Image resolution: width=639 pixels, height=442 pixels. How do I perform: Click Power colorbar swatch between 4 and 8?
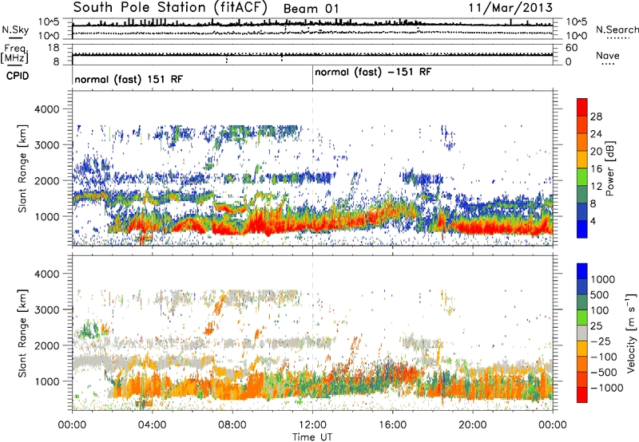tap(582, 212)
